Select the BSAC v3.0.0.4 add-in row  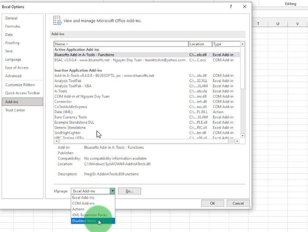pos(147,60)
